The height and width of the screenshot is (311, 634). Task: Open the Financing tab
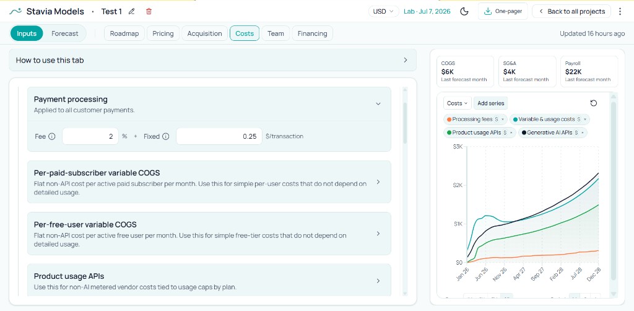coord(312,33)
